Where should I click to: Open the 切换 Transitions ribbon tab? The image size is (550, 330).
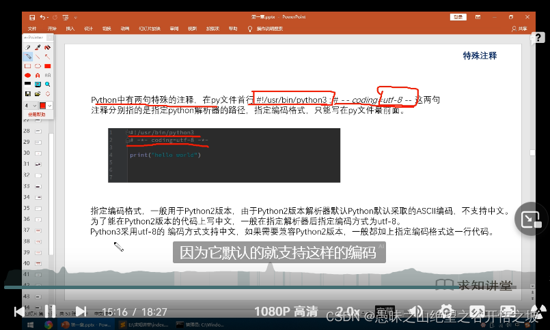[107, 29]
